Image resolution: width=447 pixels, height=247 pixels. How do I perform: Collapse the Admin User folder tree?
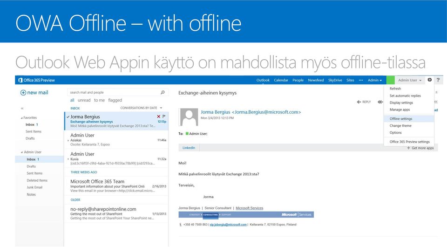coord(22,152)
